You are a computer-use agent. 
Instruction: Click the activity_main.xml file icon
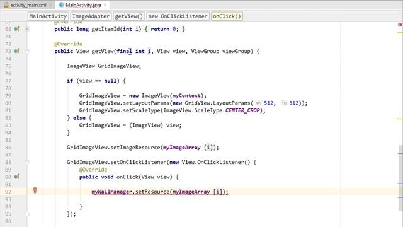[6, 5]
